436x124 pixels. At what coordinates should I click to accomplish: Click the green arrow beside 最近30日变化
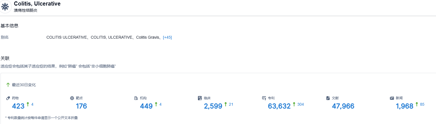pos(8,85)
